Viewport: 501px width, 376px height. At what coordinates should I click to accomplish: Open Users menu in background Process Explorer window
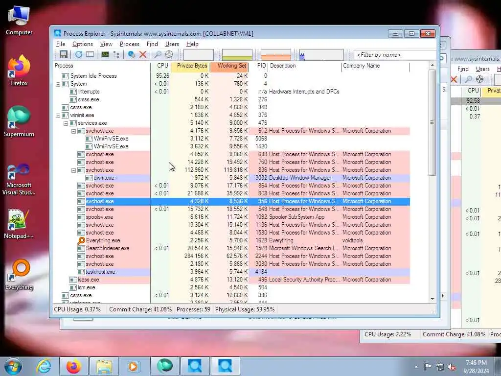point(482,69)
